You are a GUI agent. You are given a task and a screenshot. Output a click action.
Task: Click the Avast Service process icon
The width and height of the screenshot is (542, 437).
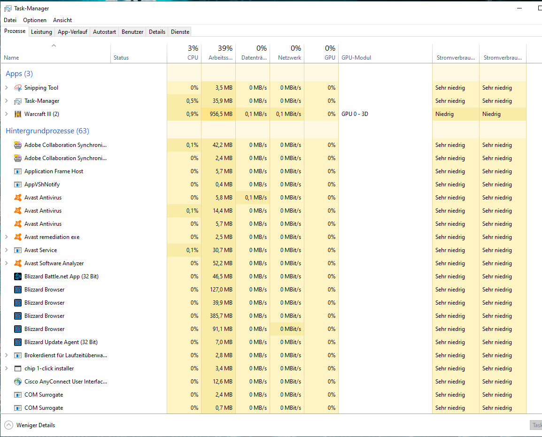click(x=18, y=250)
